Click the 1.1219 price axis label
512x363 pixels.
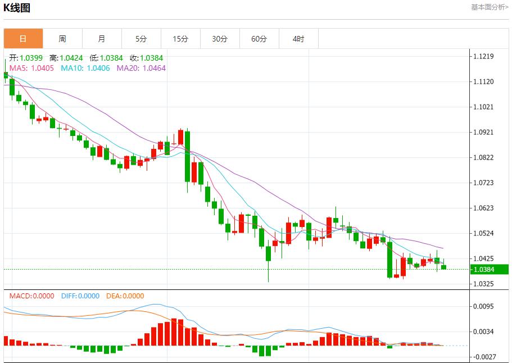(483, 56)
